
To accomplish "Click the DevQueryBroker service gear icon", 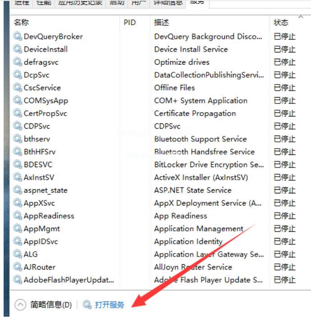I will click(x=18, y=37).
